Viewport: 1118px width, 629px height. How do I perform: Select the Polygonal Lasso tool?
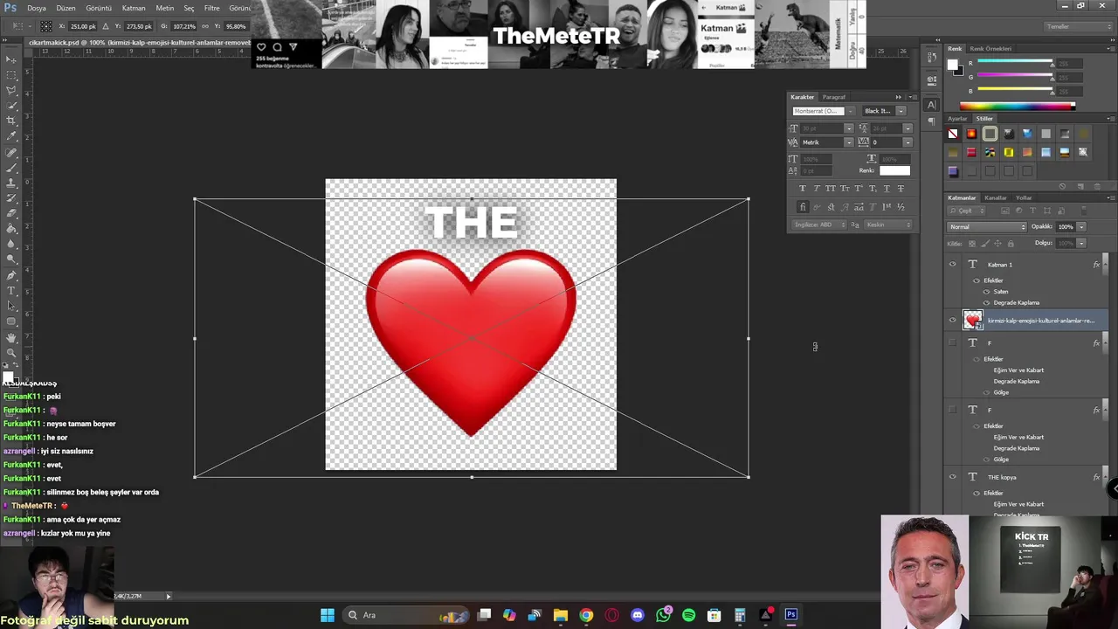pyautogui.click(x=11, y=90)
